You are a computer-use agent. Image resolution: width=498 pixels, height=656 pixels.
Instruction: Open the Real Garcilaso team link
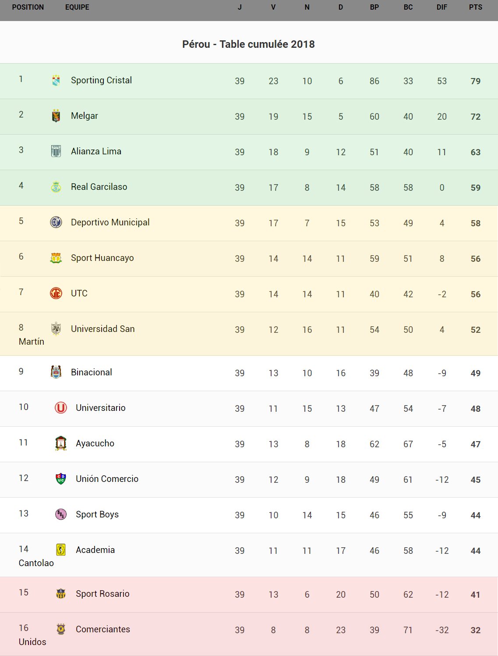pyautogui.click(x=99, y=187)
